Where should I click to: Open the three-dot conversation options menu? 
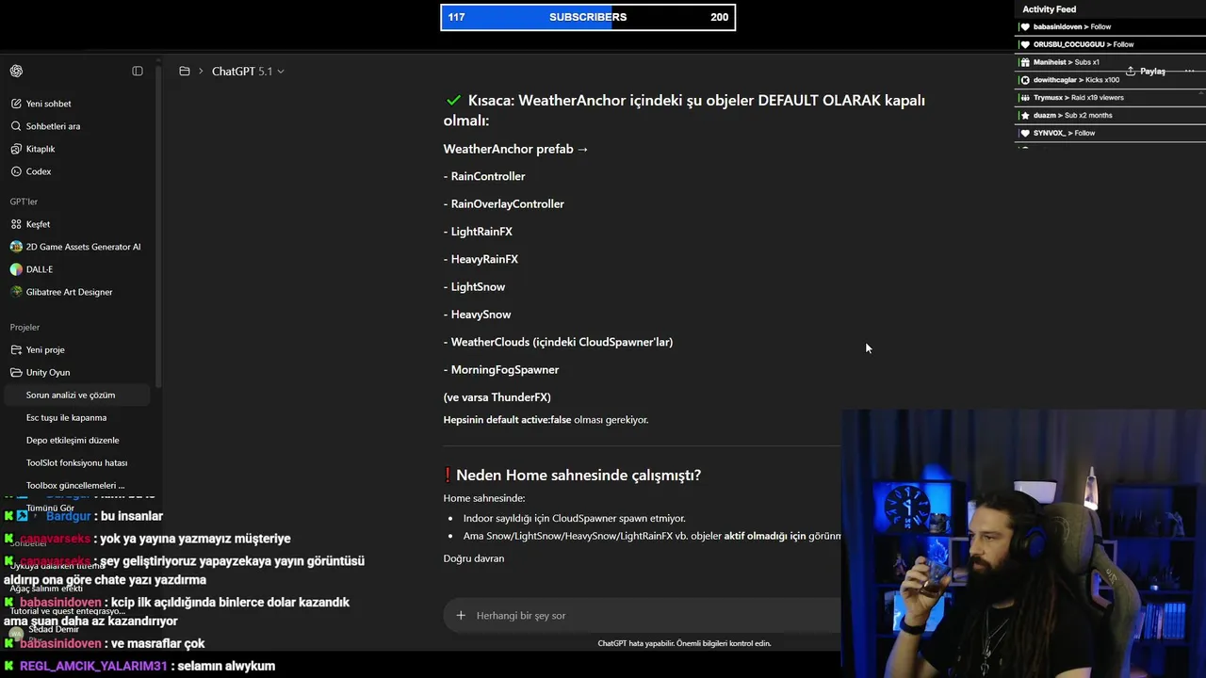tap(1189, 72)
